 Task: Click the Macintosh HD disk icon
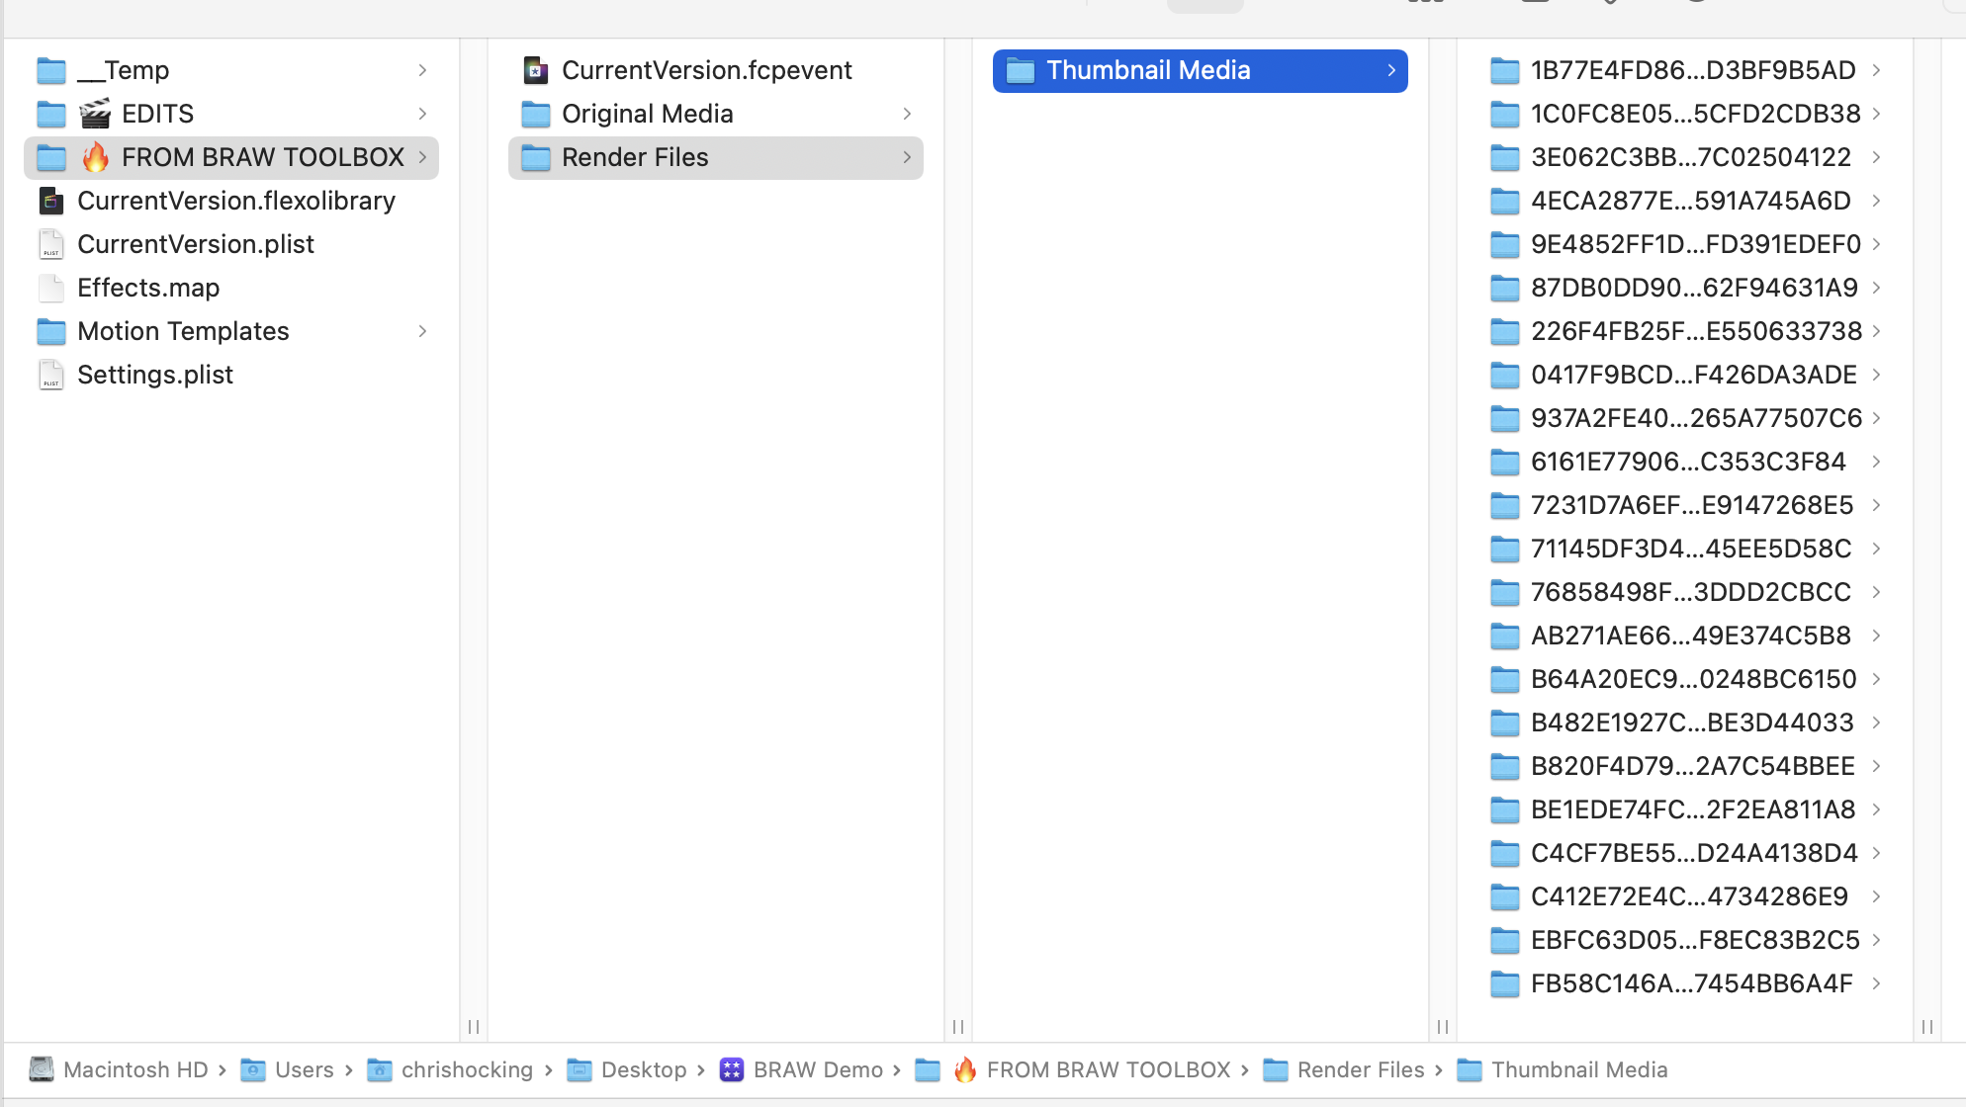[42, 1069]
